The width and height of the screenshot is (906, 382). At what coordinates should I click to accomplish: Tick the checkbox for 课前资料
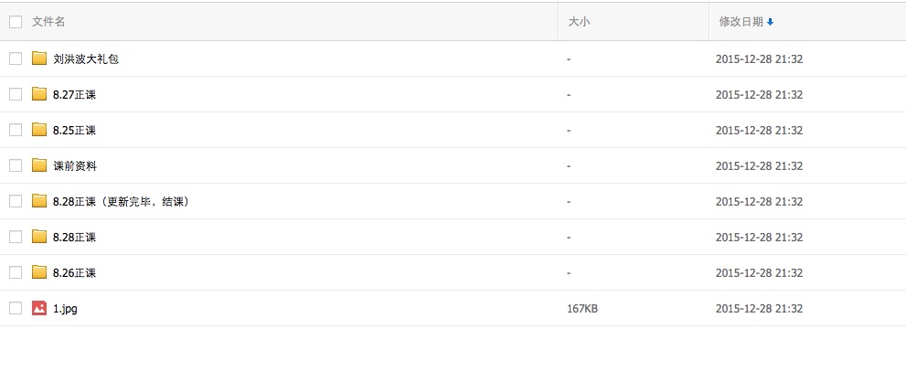tap(16, 165)
